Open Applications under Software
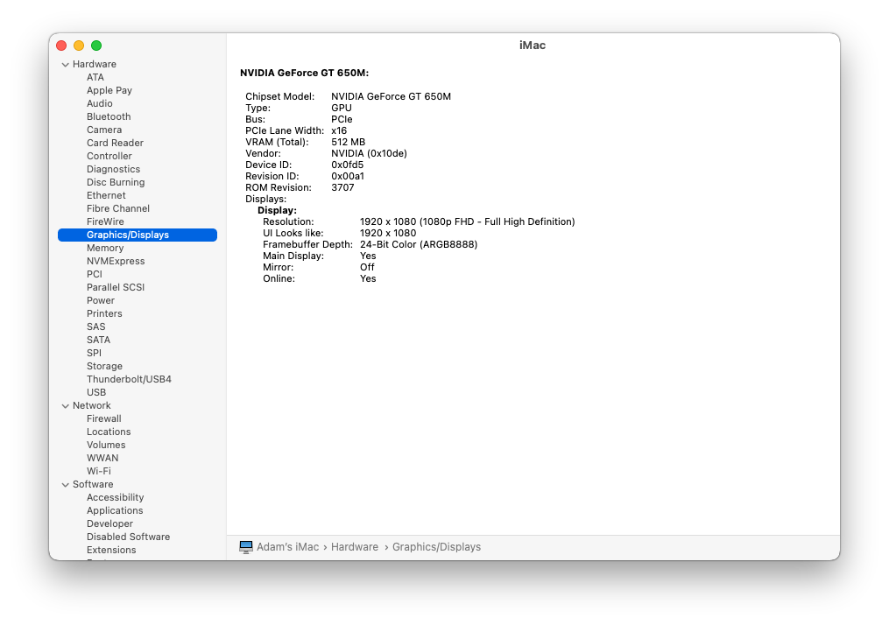The image size is (889, 625). click(x=115, y=510)
